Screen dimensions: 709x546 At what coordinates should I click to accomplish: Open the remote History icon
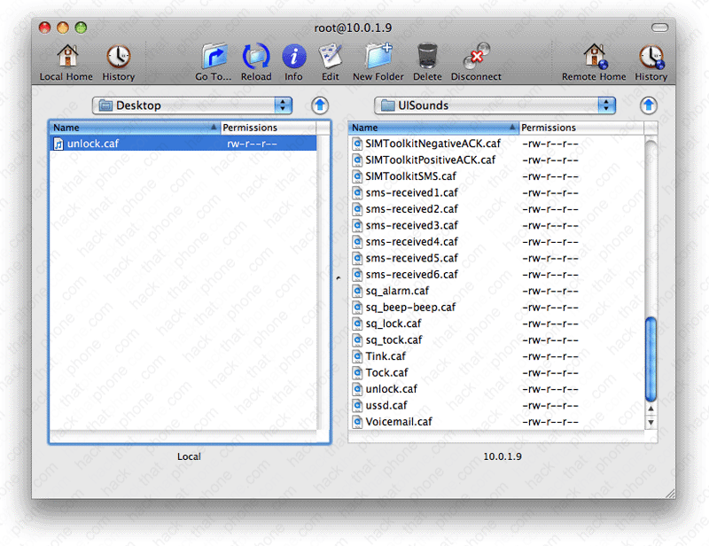coord(651,58)
